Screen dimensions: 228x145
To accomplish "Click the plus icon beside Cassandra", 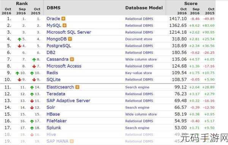I will 72,59.
